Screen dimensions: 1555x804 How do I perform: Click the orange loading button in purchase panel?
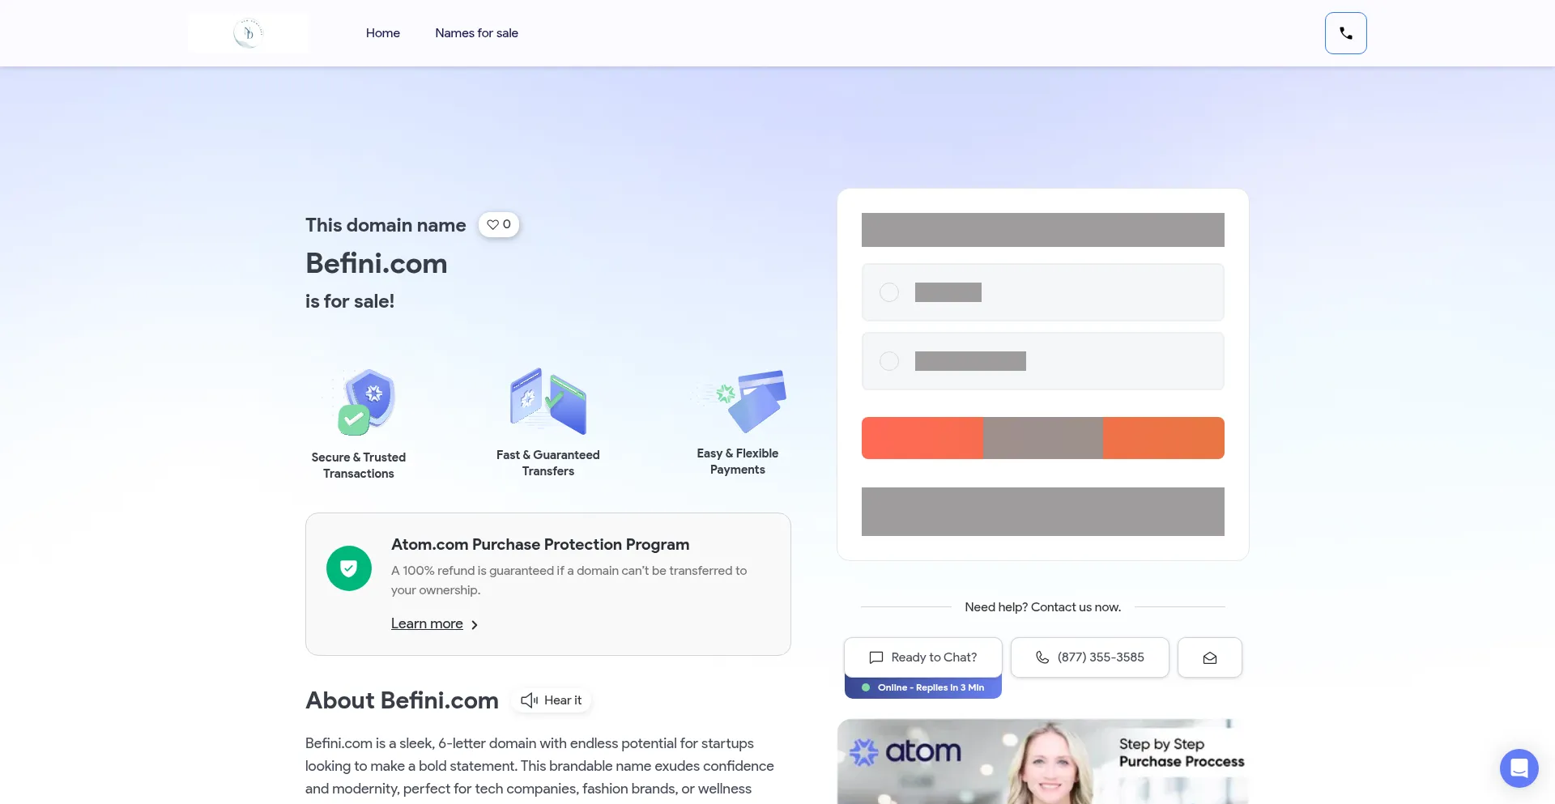[1042, 438]
